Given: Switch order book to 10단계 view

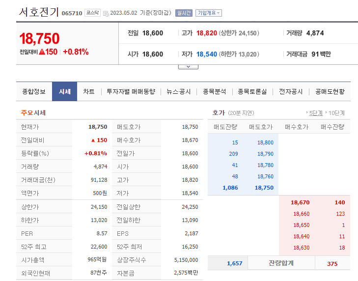Looking at the screenshot, I should [336, 113].
